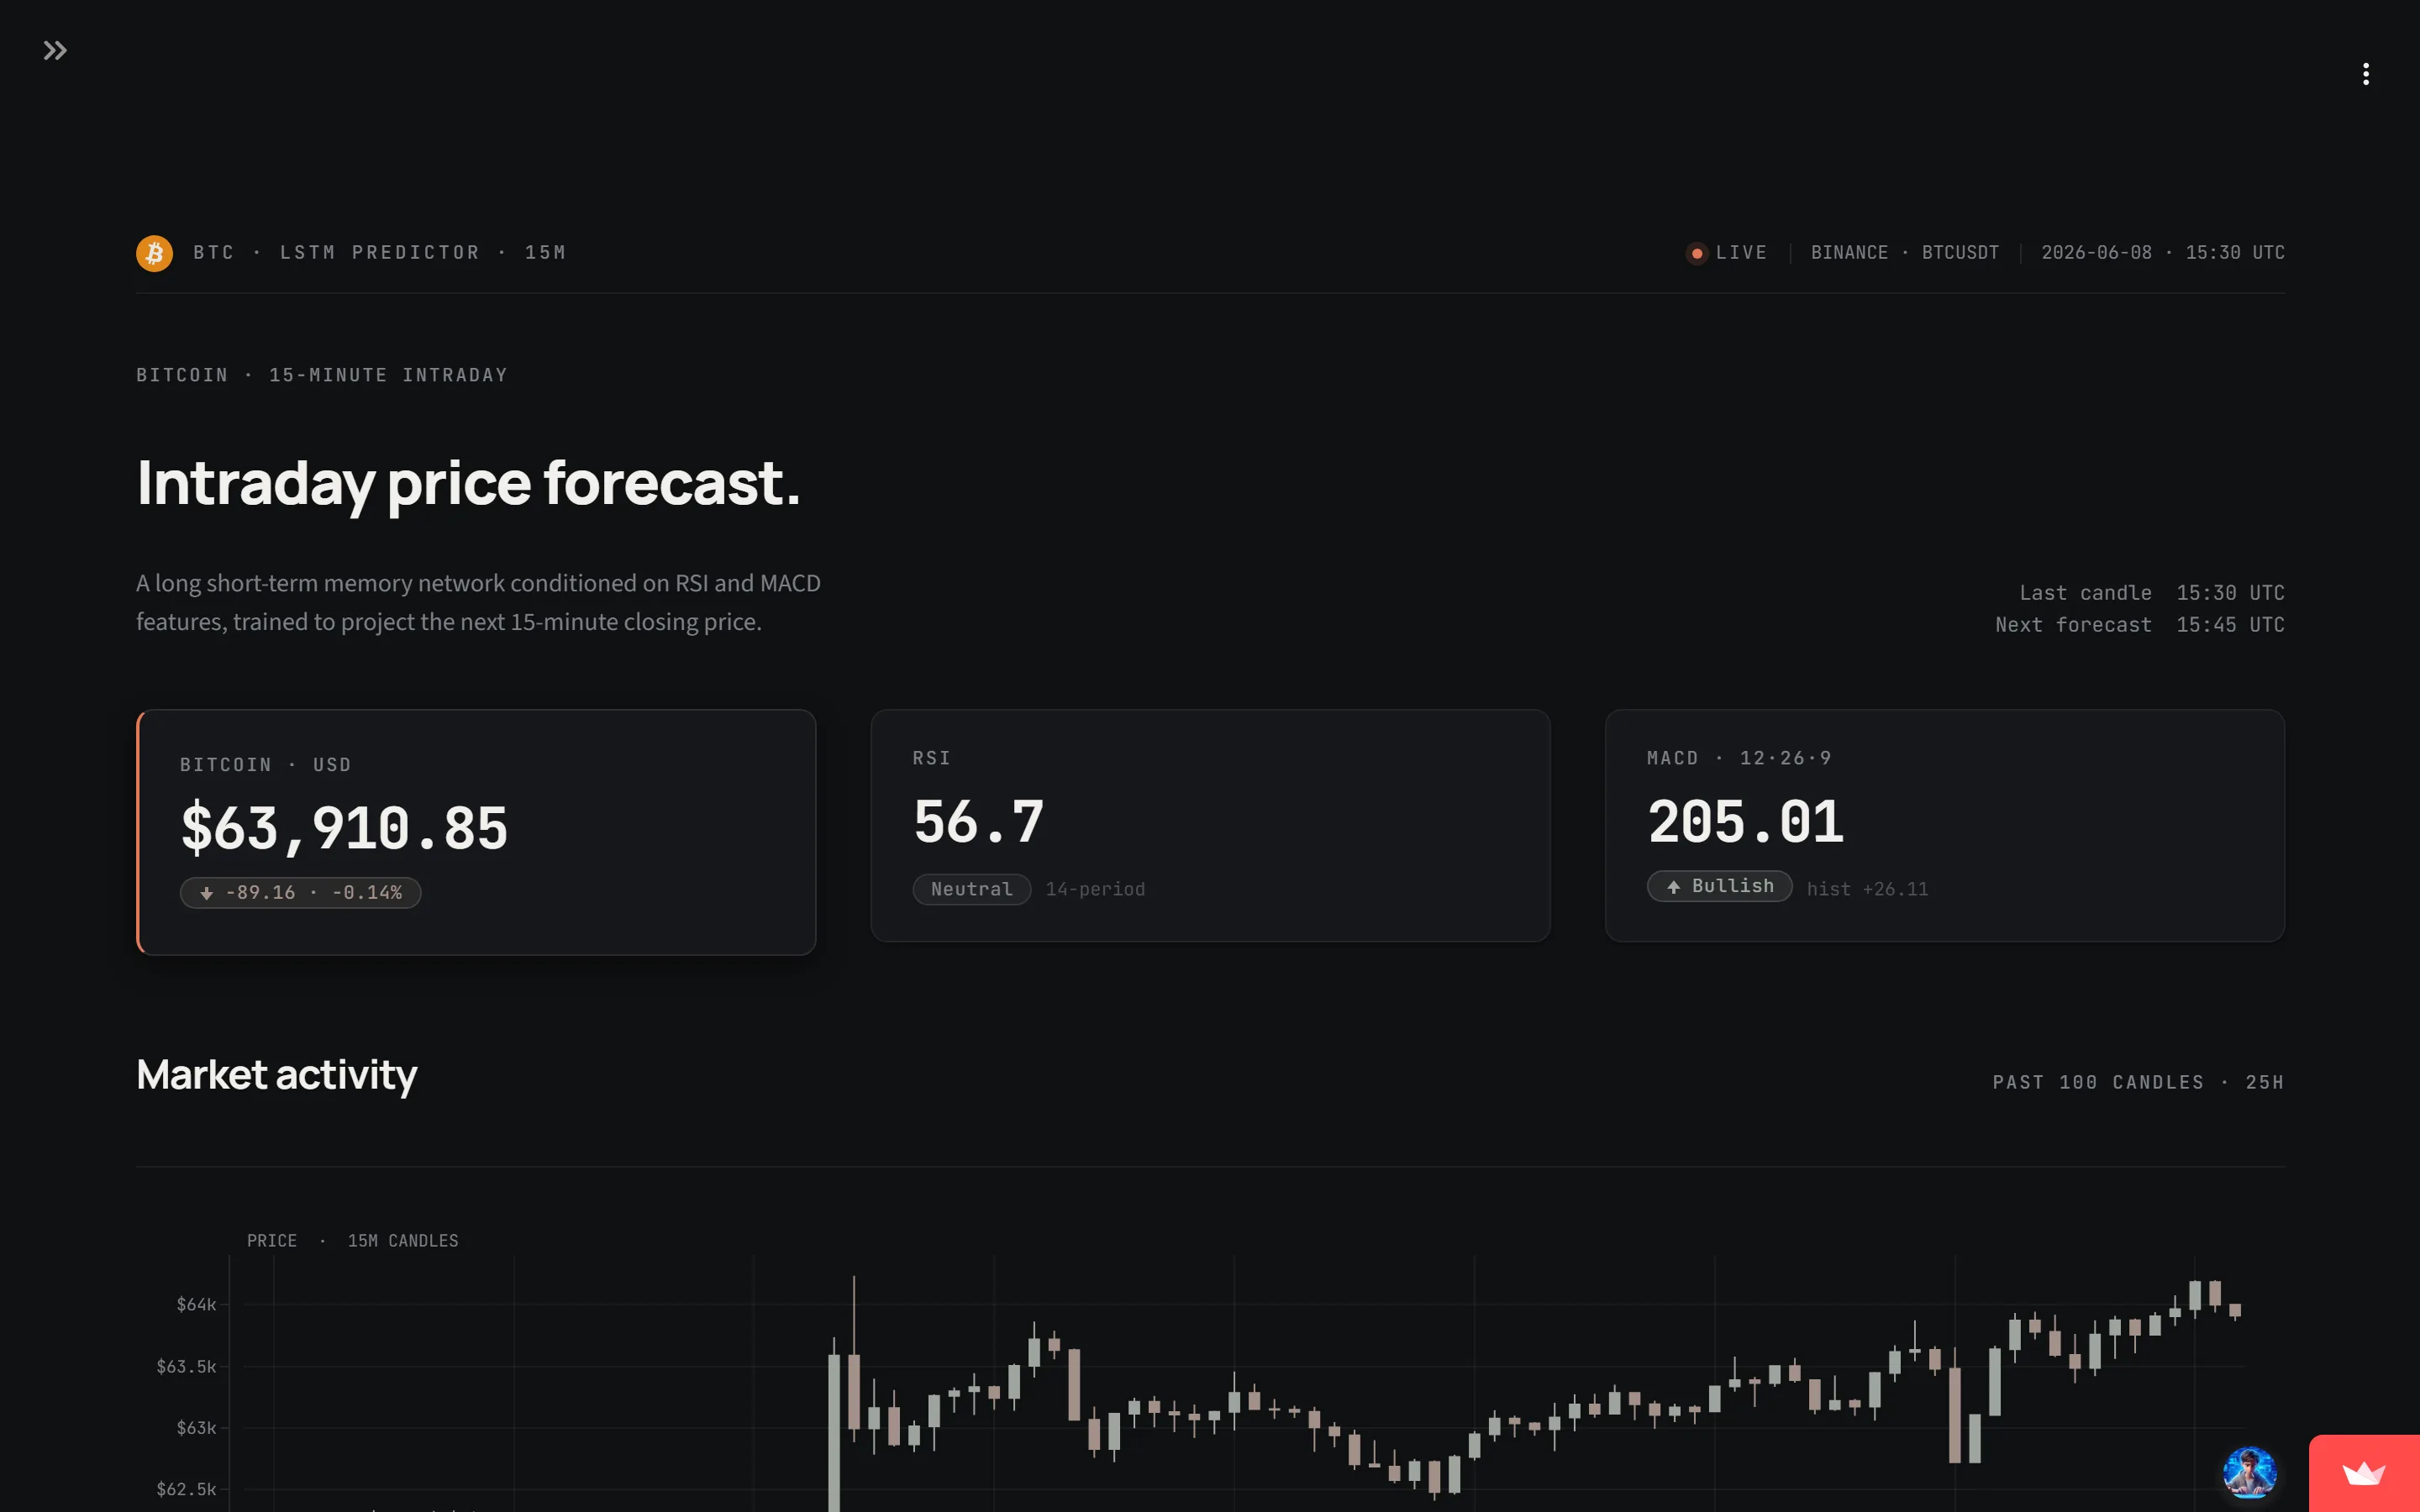
Task: Select the RSI value 56.7
Action: 978,822
